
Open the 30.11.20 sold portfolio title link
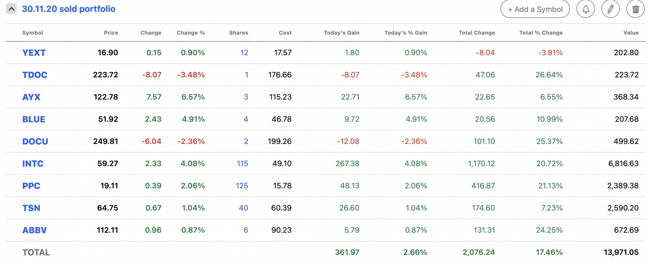[68, 9]
